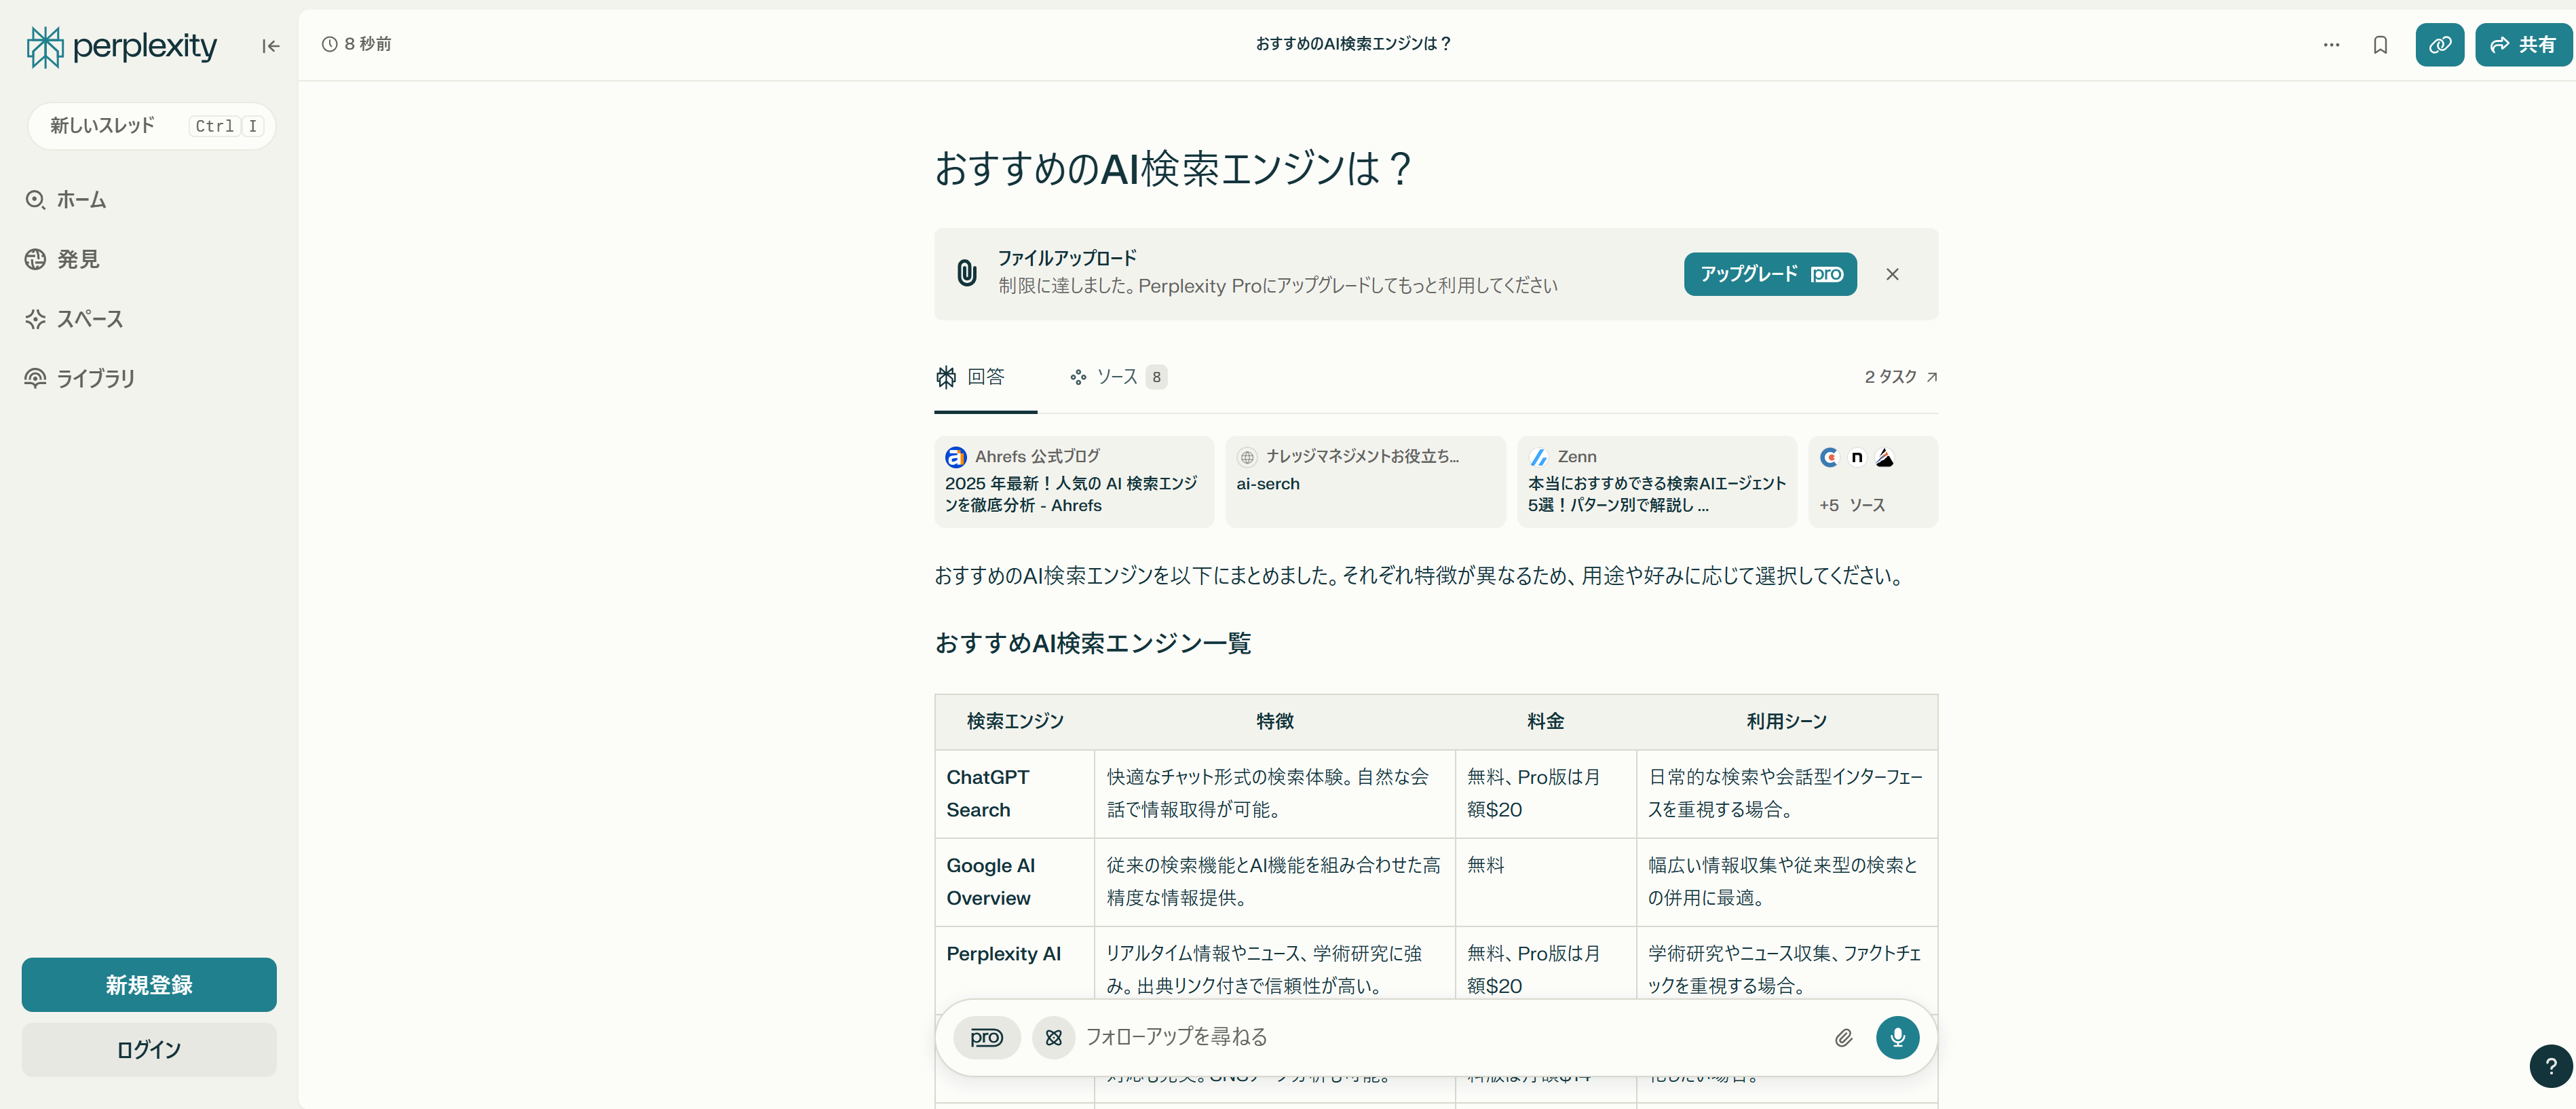Image resolution: width=2576 pixels, height=1109 pixels.
Task: Copy link using the link icon
Action: click(x=2440, y=44)
